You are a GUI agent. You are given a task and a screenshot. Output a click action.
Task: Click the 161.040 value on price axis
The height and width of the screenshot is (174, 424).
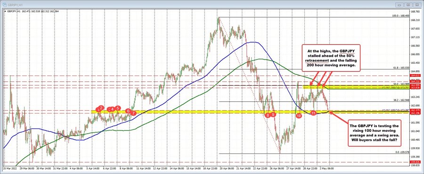(x=416, y=131)
